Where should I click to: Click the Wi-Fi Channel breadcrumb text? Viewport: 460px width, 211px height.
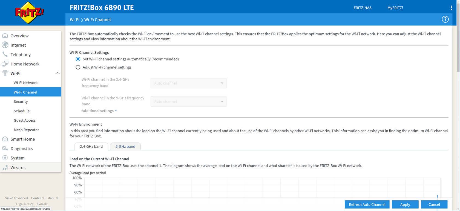tap(97, 20)
